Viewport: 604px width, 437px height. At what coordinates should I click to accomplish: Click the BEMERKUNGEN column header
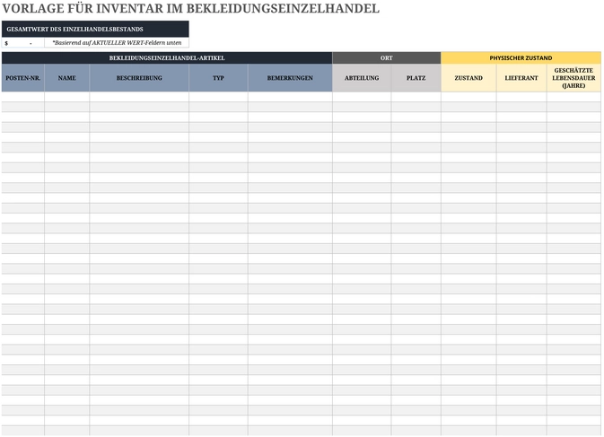click(290, 78)
